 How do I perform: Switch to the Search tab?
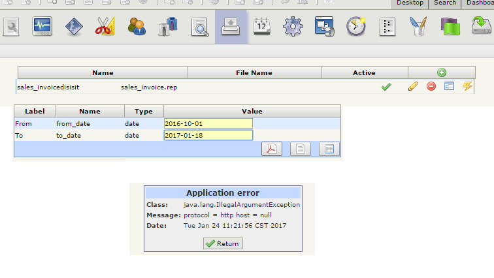point(445,4)
